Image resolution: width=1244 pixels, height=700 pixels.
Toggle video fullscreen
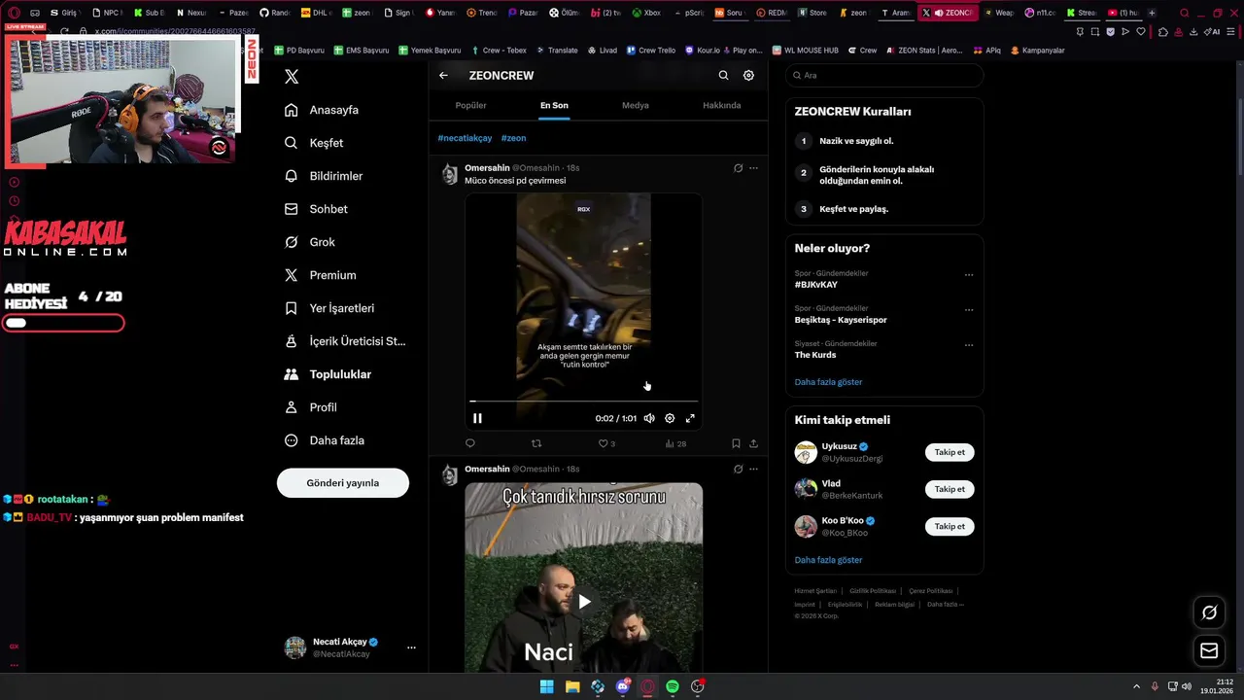pos(690,418)
